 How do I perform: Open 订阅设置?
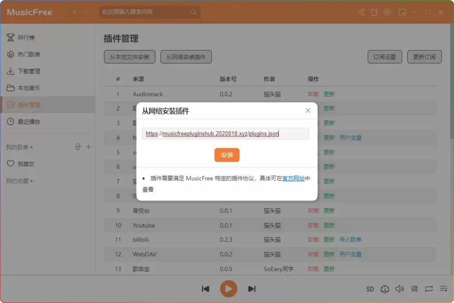384,57
